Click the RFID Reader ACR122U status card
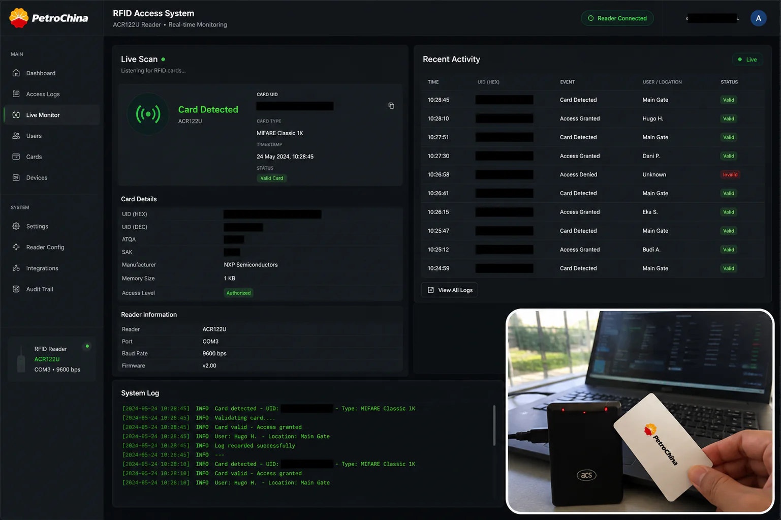 [x=52, y=359]
